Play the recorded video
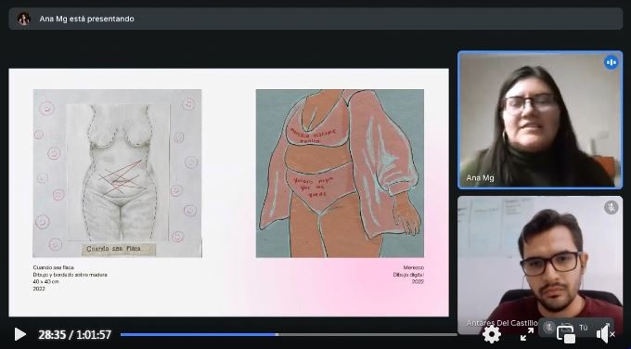This screenshot has width=631, height=349. pyautogui.click(x=19, y=334)
